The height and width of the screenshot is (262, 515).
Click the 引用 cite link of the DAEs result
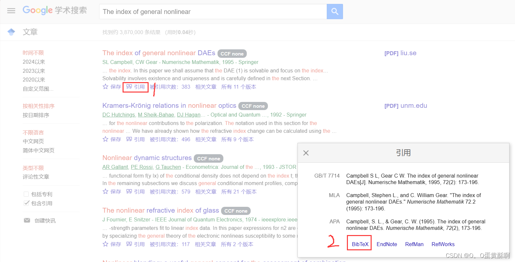click(x=136, y=87)
